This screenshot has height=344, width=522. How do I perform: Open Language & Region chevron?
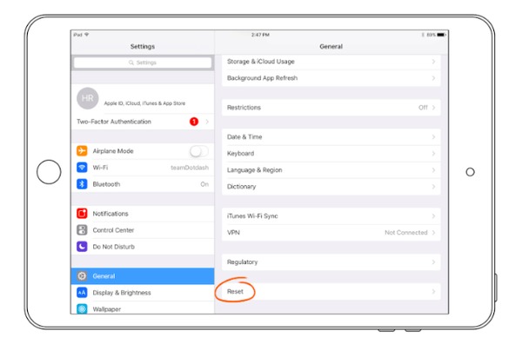433,170
